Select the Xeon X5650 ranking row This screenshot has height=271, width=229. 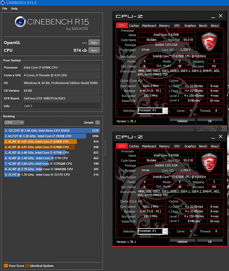point(52,130)
